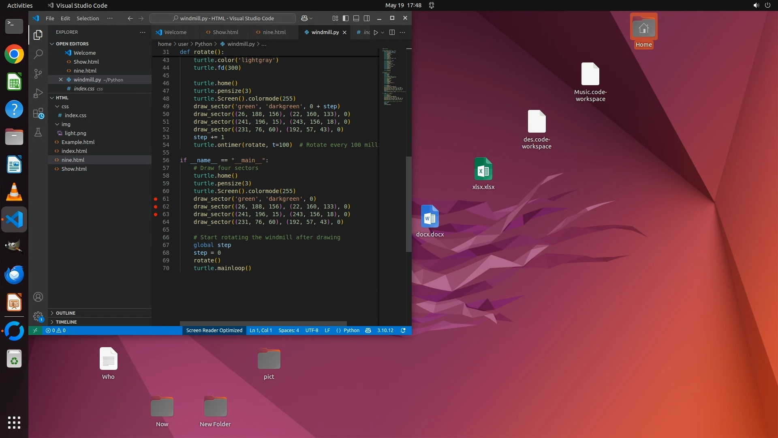Toggle breakpoint on line 62
This screenshot has width=778, height=438.
pos(156,206)
